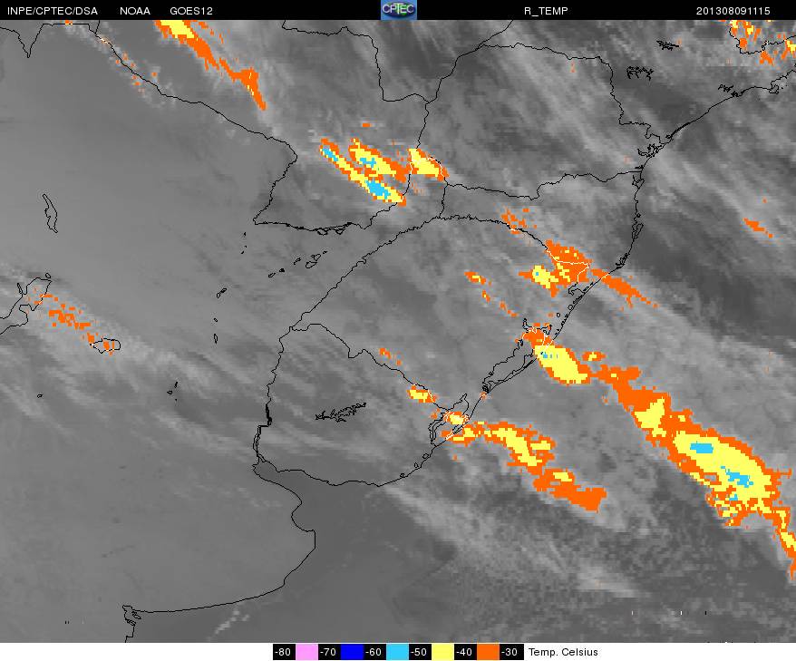796x661 pixels.
Task: Click the -60 legend value
Action: coord(374,652)
